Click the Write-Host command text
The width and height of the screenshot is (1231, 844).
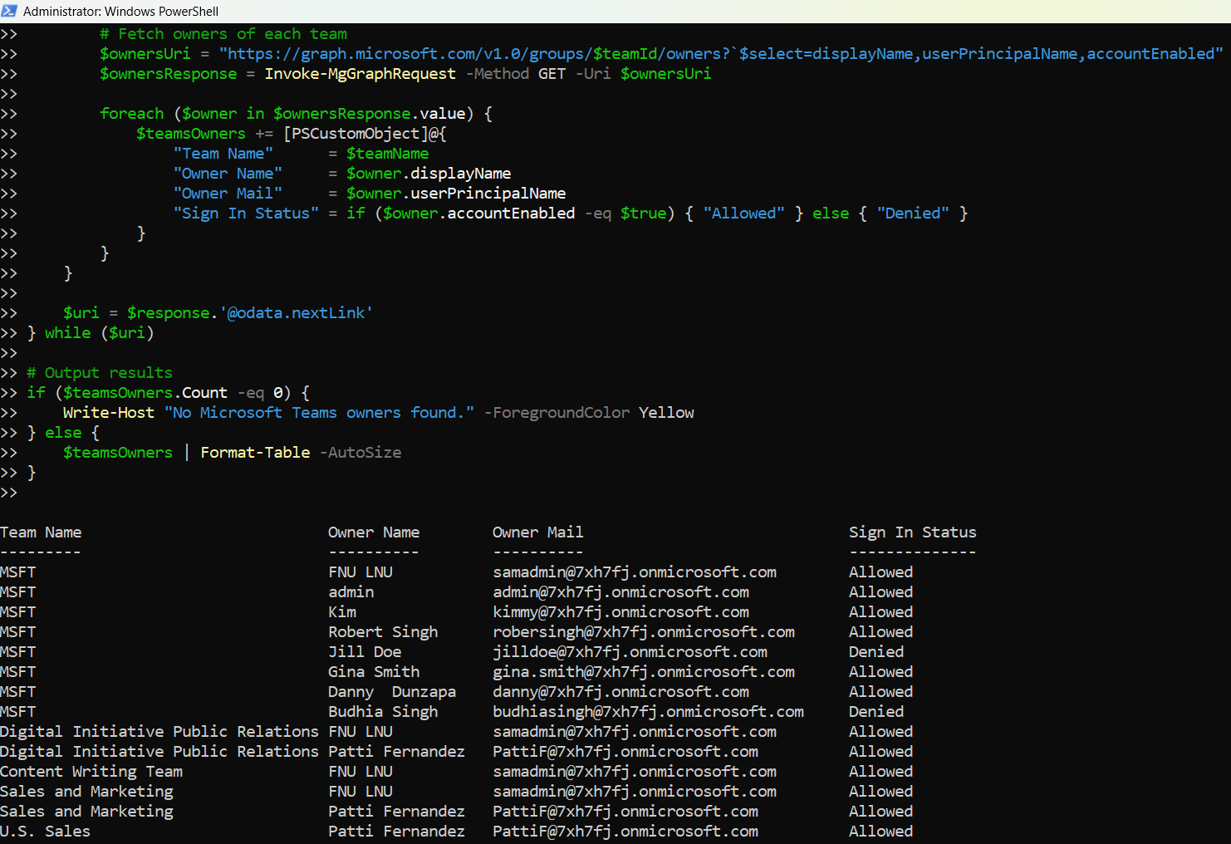(x=108, y=413)
